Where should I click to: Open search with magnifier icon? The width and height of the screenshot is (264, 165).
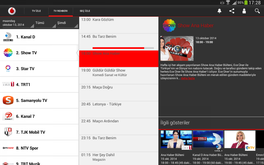tap(257, 11)
